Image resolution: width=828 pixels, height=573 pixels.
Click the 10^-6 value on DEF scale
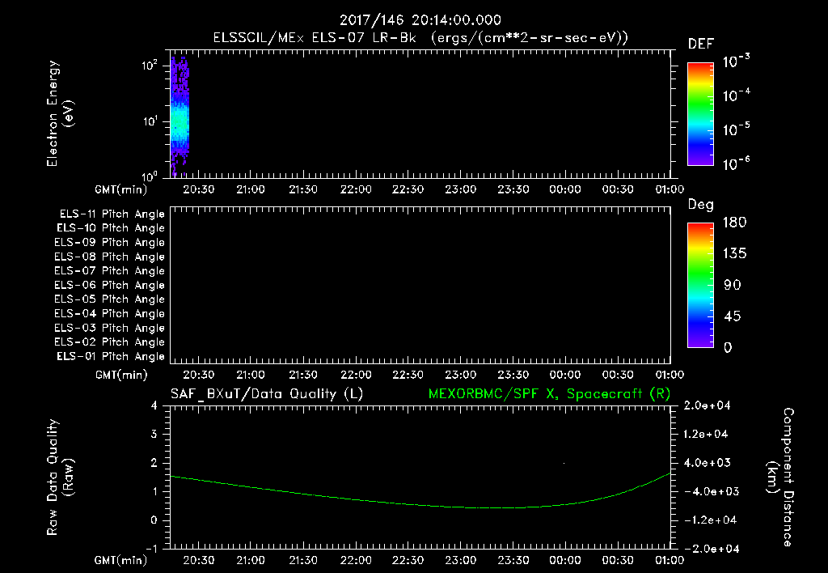[x=736, y=163]
